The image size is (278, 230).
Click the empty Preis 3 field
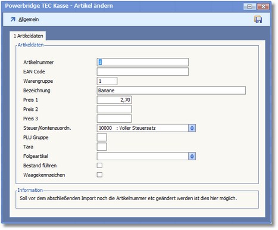click(114, 119)
